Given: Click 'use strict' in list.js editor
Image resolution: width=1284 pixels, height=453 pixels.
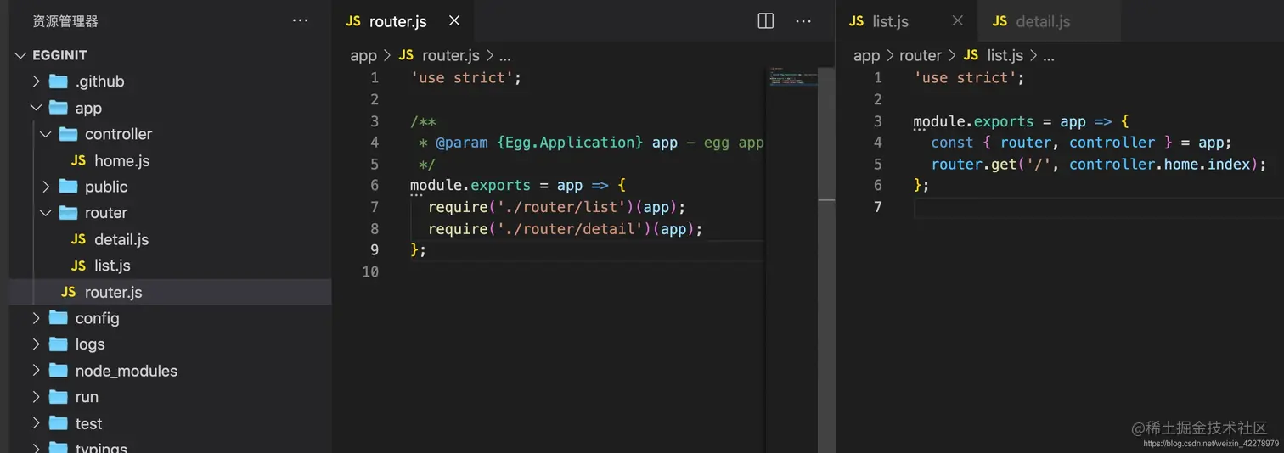Looking at the screenshot, I should click(x=969, y=77).
